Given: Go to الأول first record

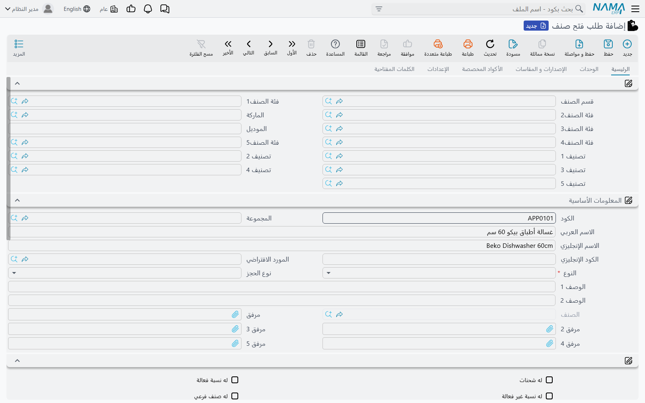Looking at the screenshot, I should [292, 44].
